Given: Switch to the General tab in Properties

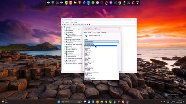Looking at the screenshot, I should 85,32.
